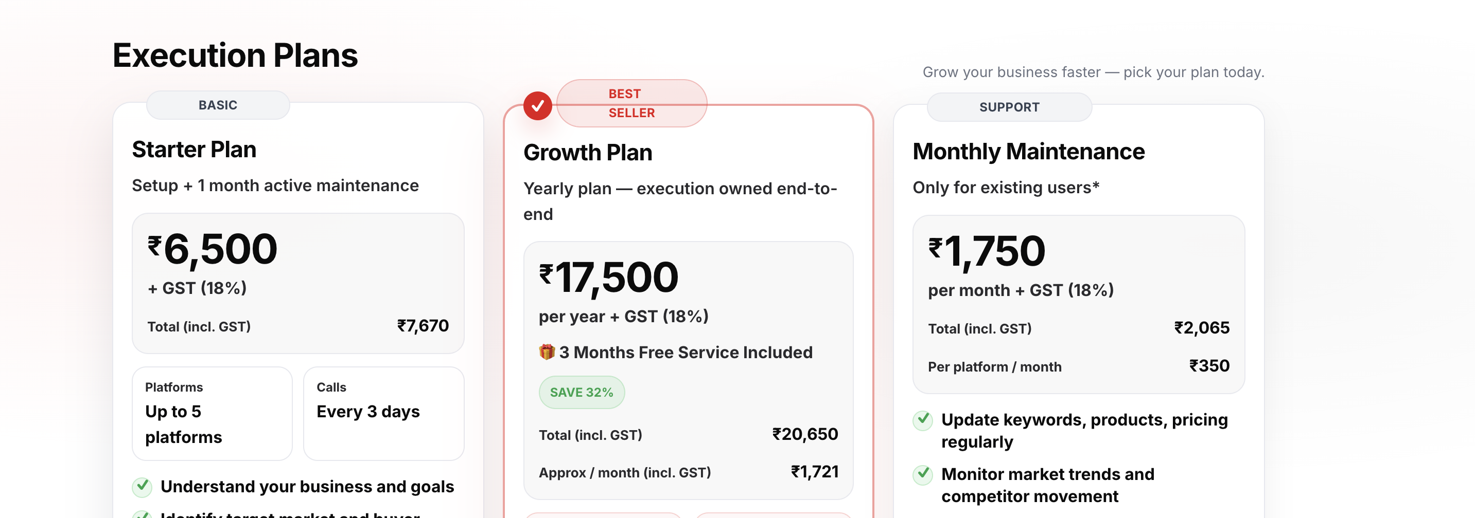Click the BASIC plan label pill
Screen dimensions: 1475x518
[x=218, y=105]
